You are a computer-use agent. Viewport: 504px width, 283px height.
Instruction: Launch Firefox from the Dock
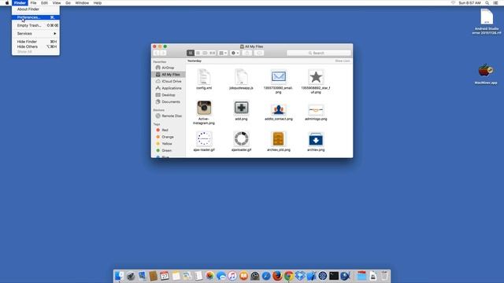(277, 276)
